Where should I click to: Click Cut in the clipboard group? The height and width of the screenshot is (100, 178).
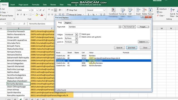click(x=3, y=9)
